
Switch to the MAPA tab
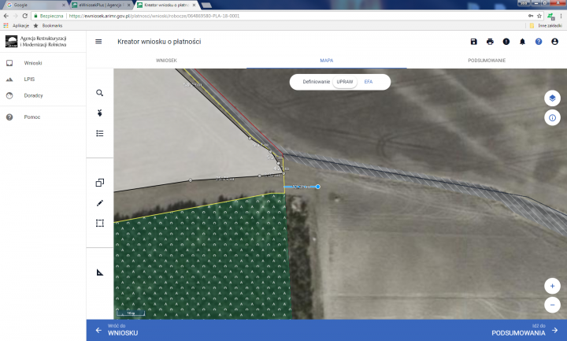coord(327,61)
